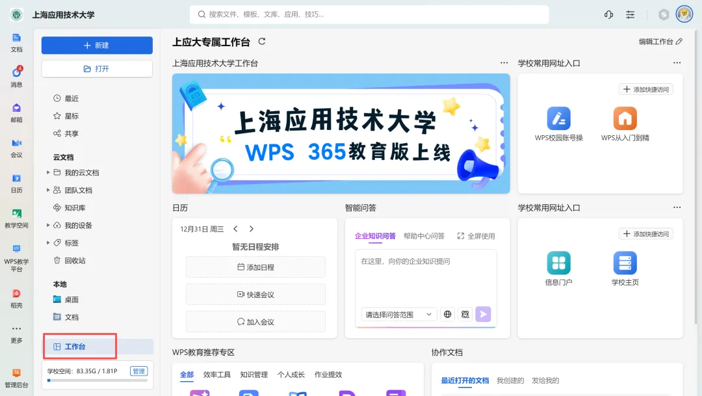The image size is (702, 396).
Task: Go to next calendar day
Action: [251, 229]
